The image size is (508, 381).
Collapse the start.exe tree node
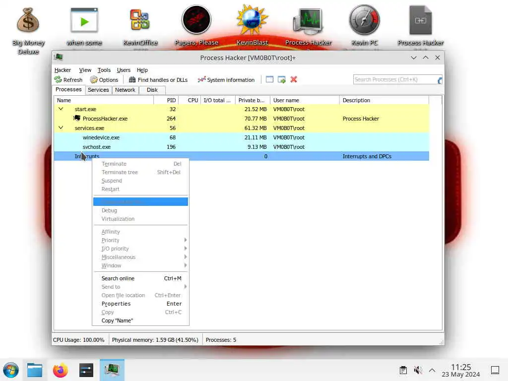click(x=61, y=109)
